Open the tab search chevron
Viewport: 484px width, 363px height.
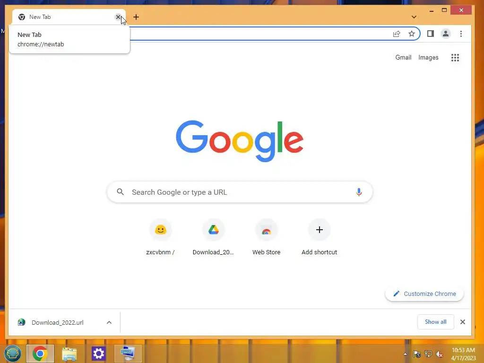(414, 17)
